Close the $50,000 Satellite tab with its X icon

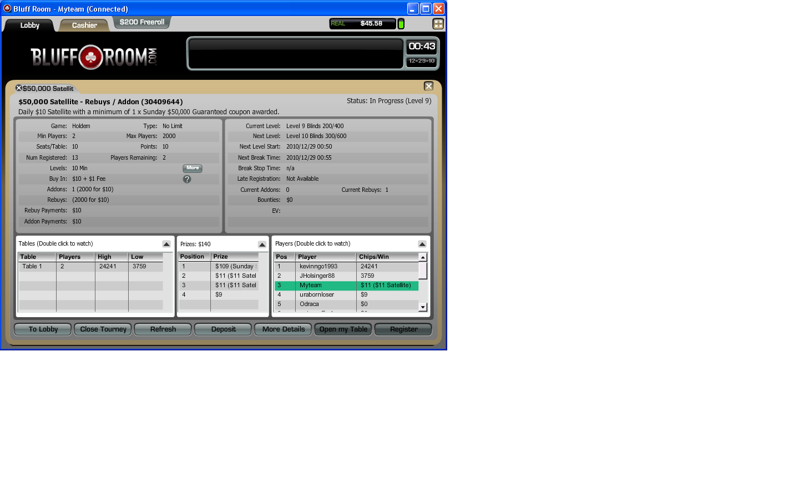19,88
